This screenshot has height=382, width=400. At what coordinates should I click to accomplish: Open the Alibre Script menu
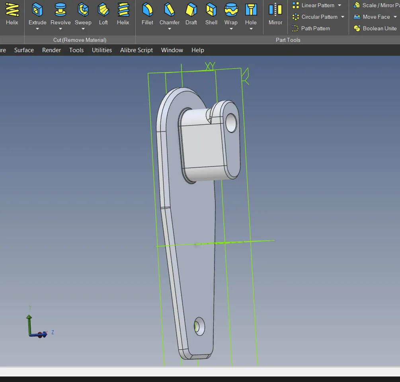pyautogui.click(x=137, y=50)
